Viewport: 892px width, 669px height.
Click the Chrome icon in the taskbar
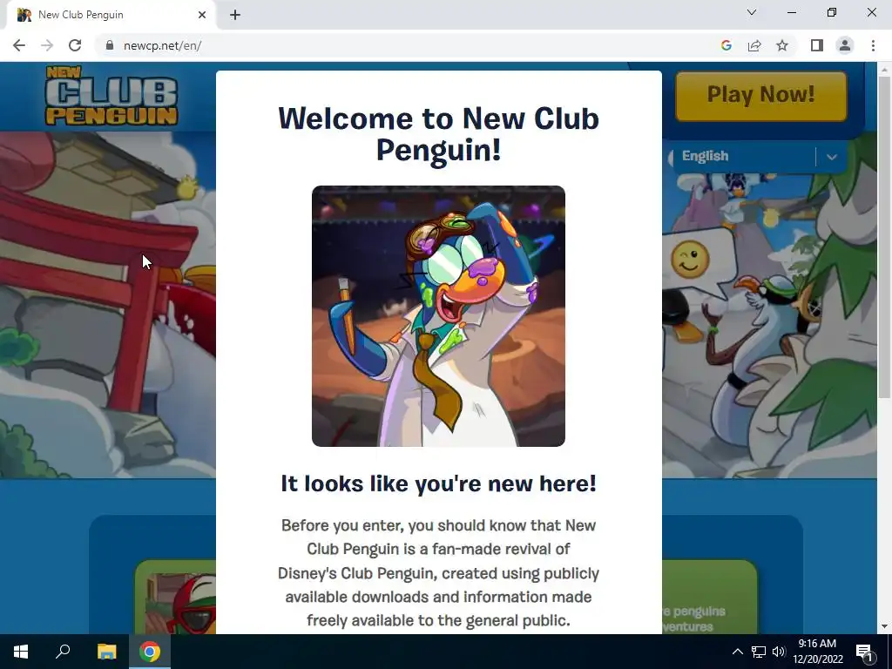pyautogui.click(x=150, y=652)
